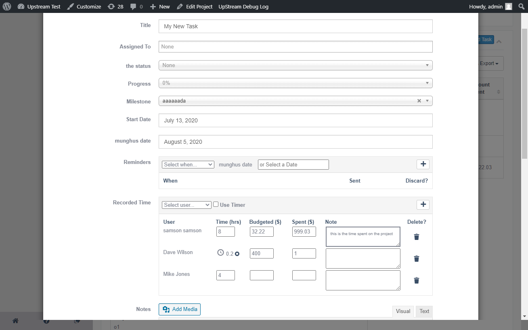Image resolution: width=528 pixels, height=330 pixels.
Task: Open the 28 pending updates icon
Action: (115, 6)
